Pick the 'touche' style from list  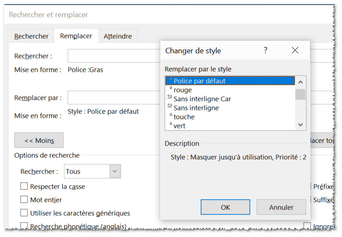point(184,117)
